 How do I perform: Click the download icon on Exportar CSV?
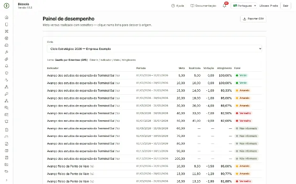(244, 19)
